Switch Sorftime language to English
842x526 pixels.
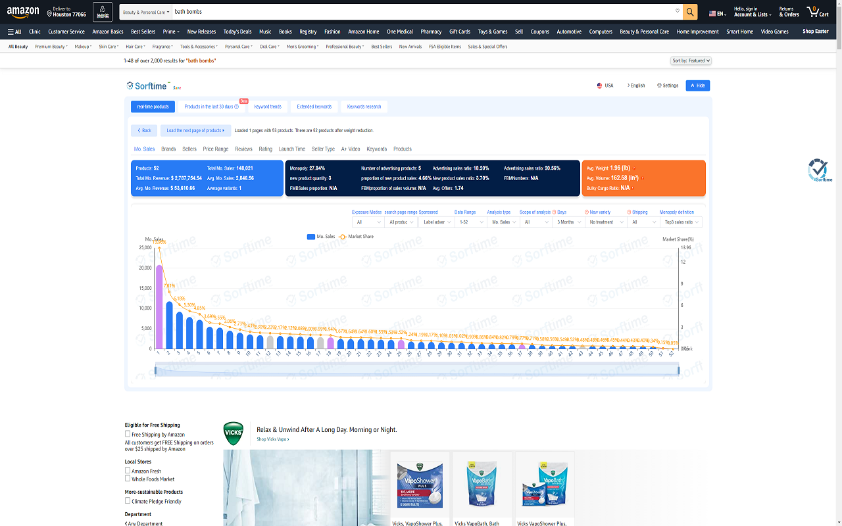coord(635,85)
